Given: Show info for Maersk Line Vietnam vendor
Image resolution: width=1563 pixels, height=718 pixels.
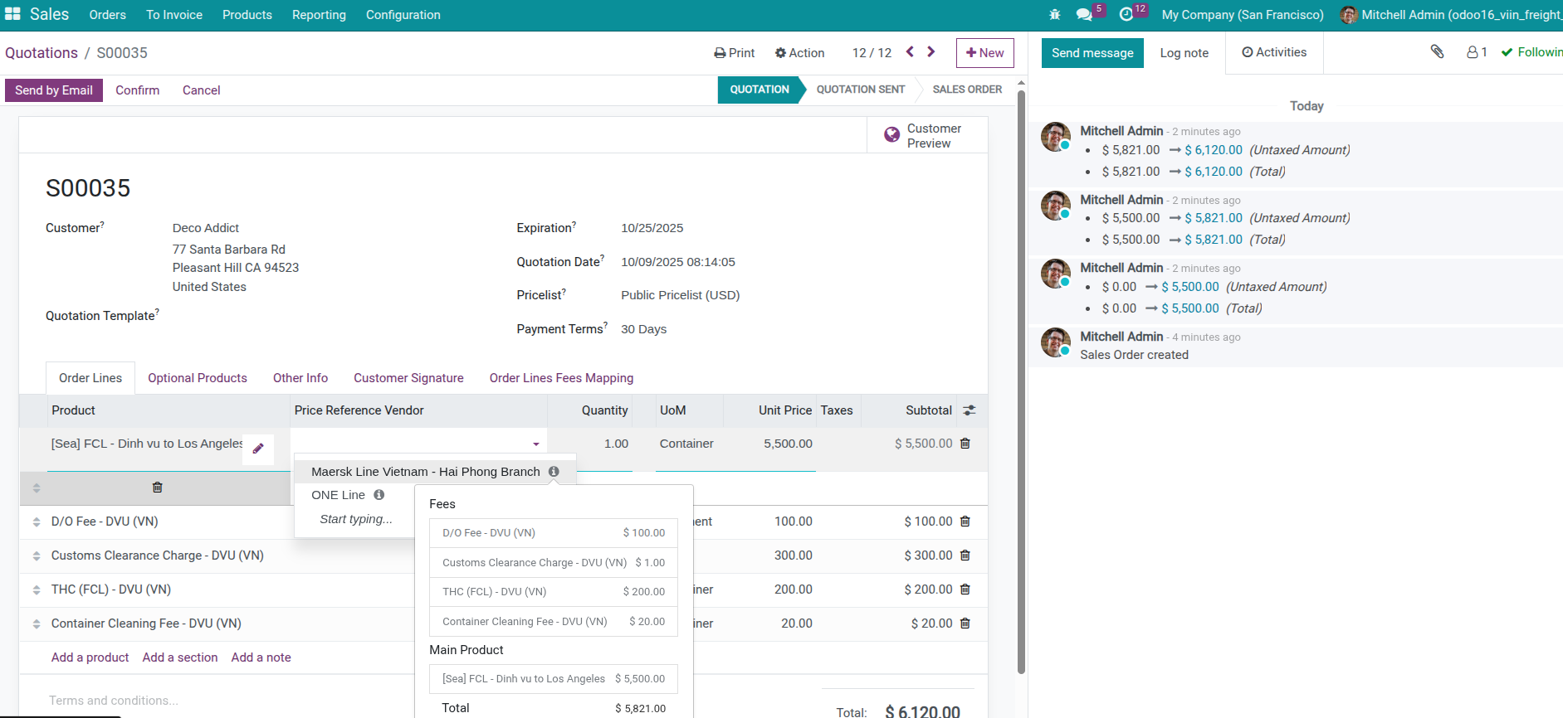Looking at the screenshot, I should [554, 472].
